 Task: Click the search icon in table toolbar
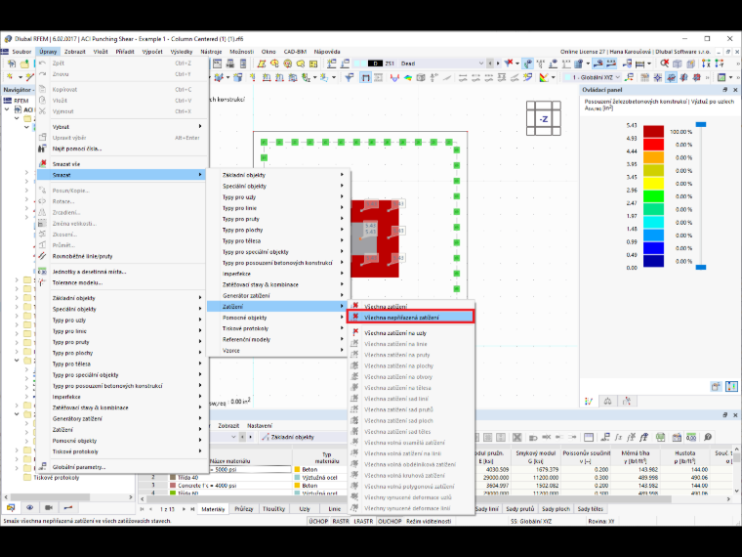(708, 437)
